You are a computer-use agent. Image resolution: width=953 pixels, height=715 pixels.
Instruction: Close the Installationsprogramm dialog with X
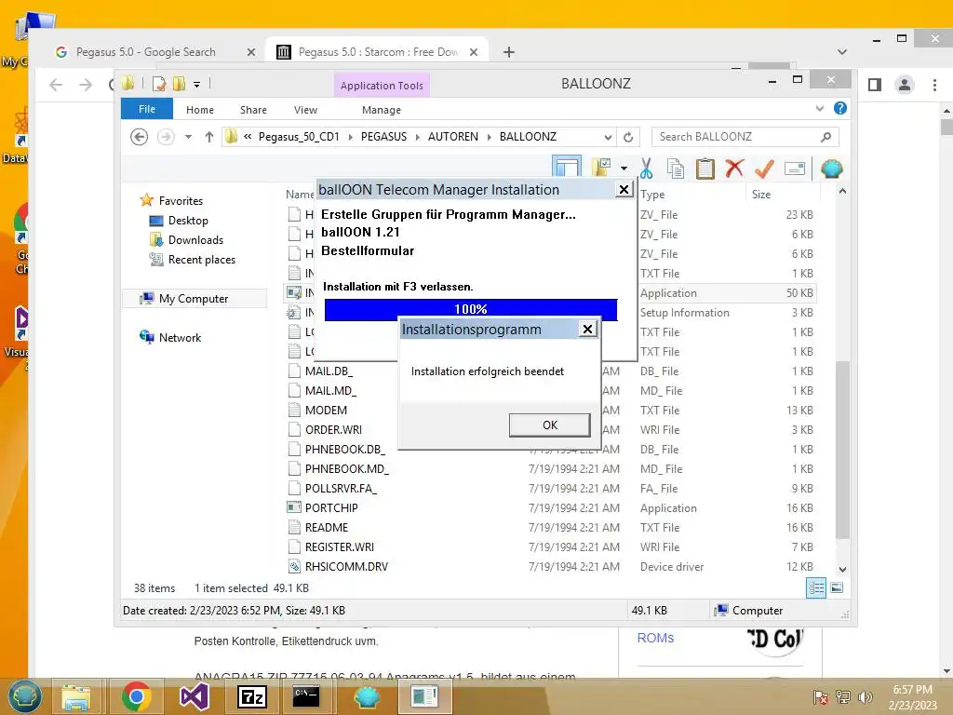(x=587, y=329)
